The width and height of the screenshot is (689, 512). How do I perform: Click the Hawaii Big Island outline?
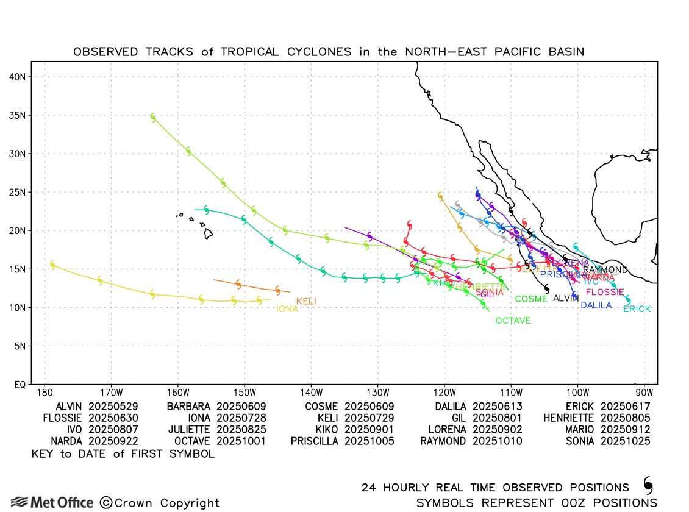tap(208, 233)
